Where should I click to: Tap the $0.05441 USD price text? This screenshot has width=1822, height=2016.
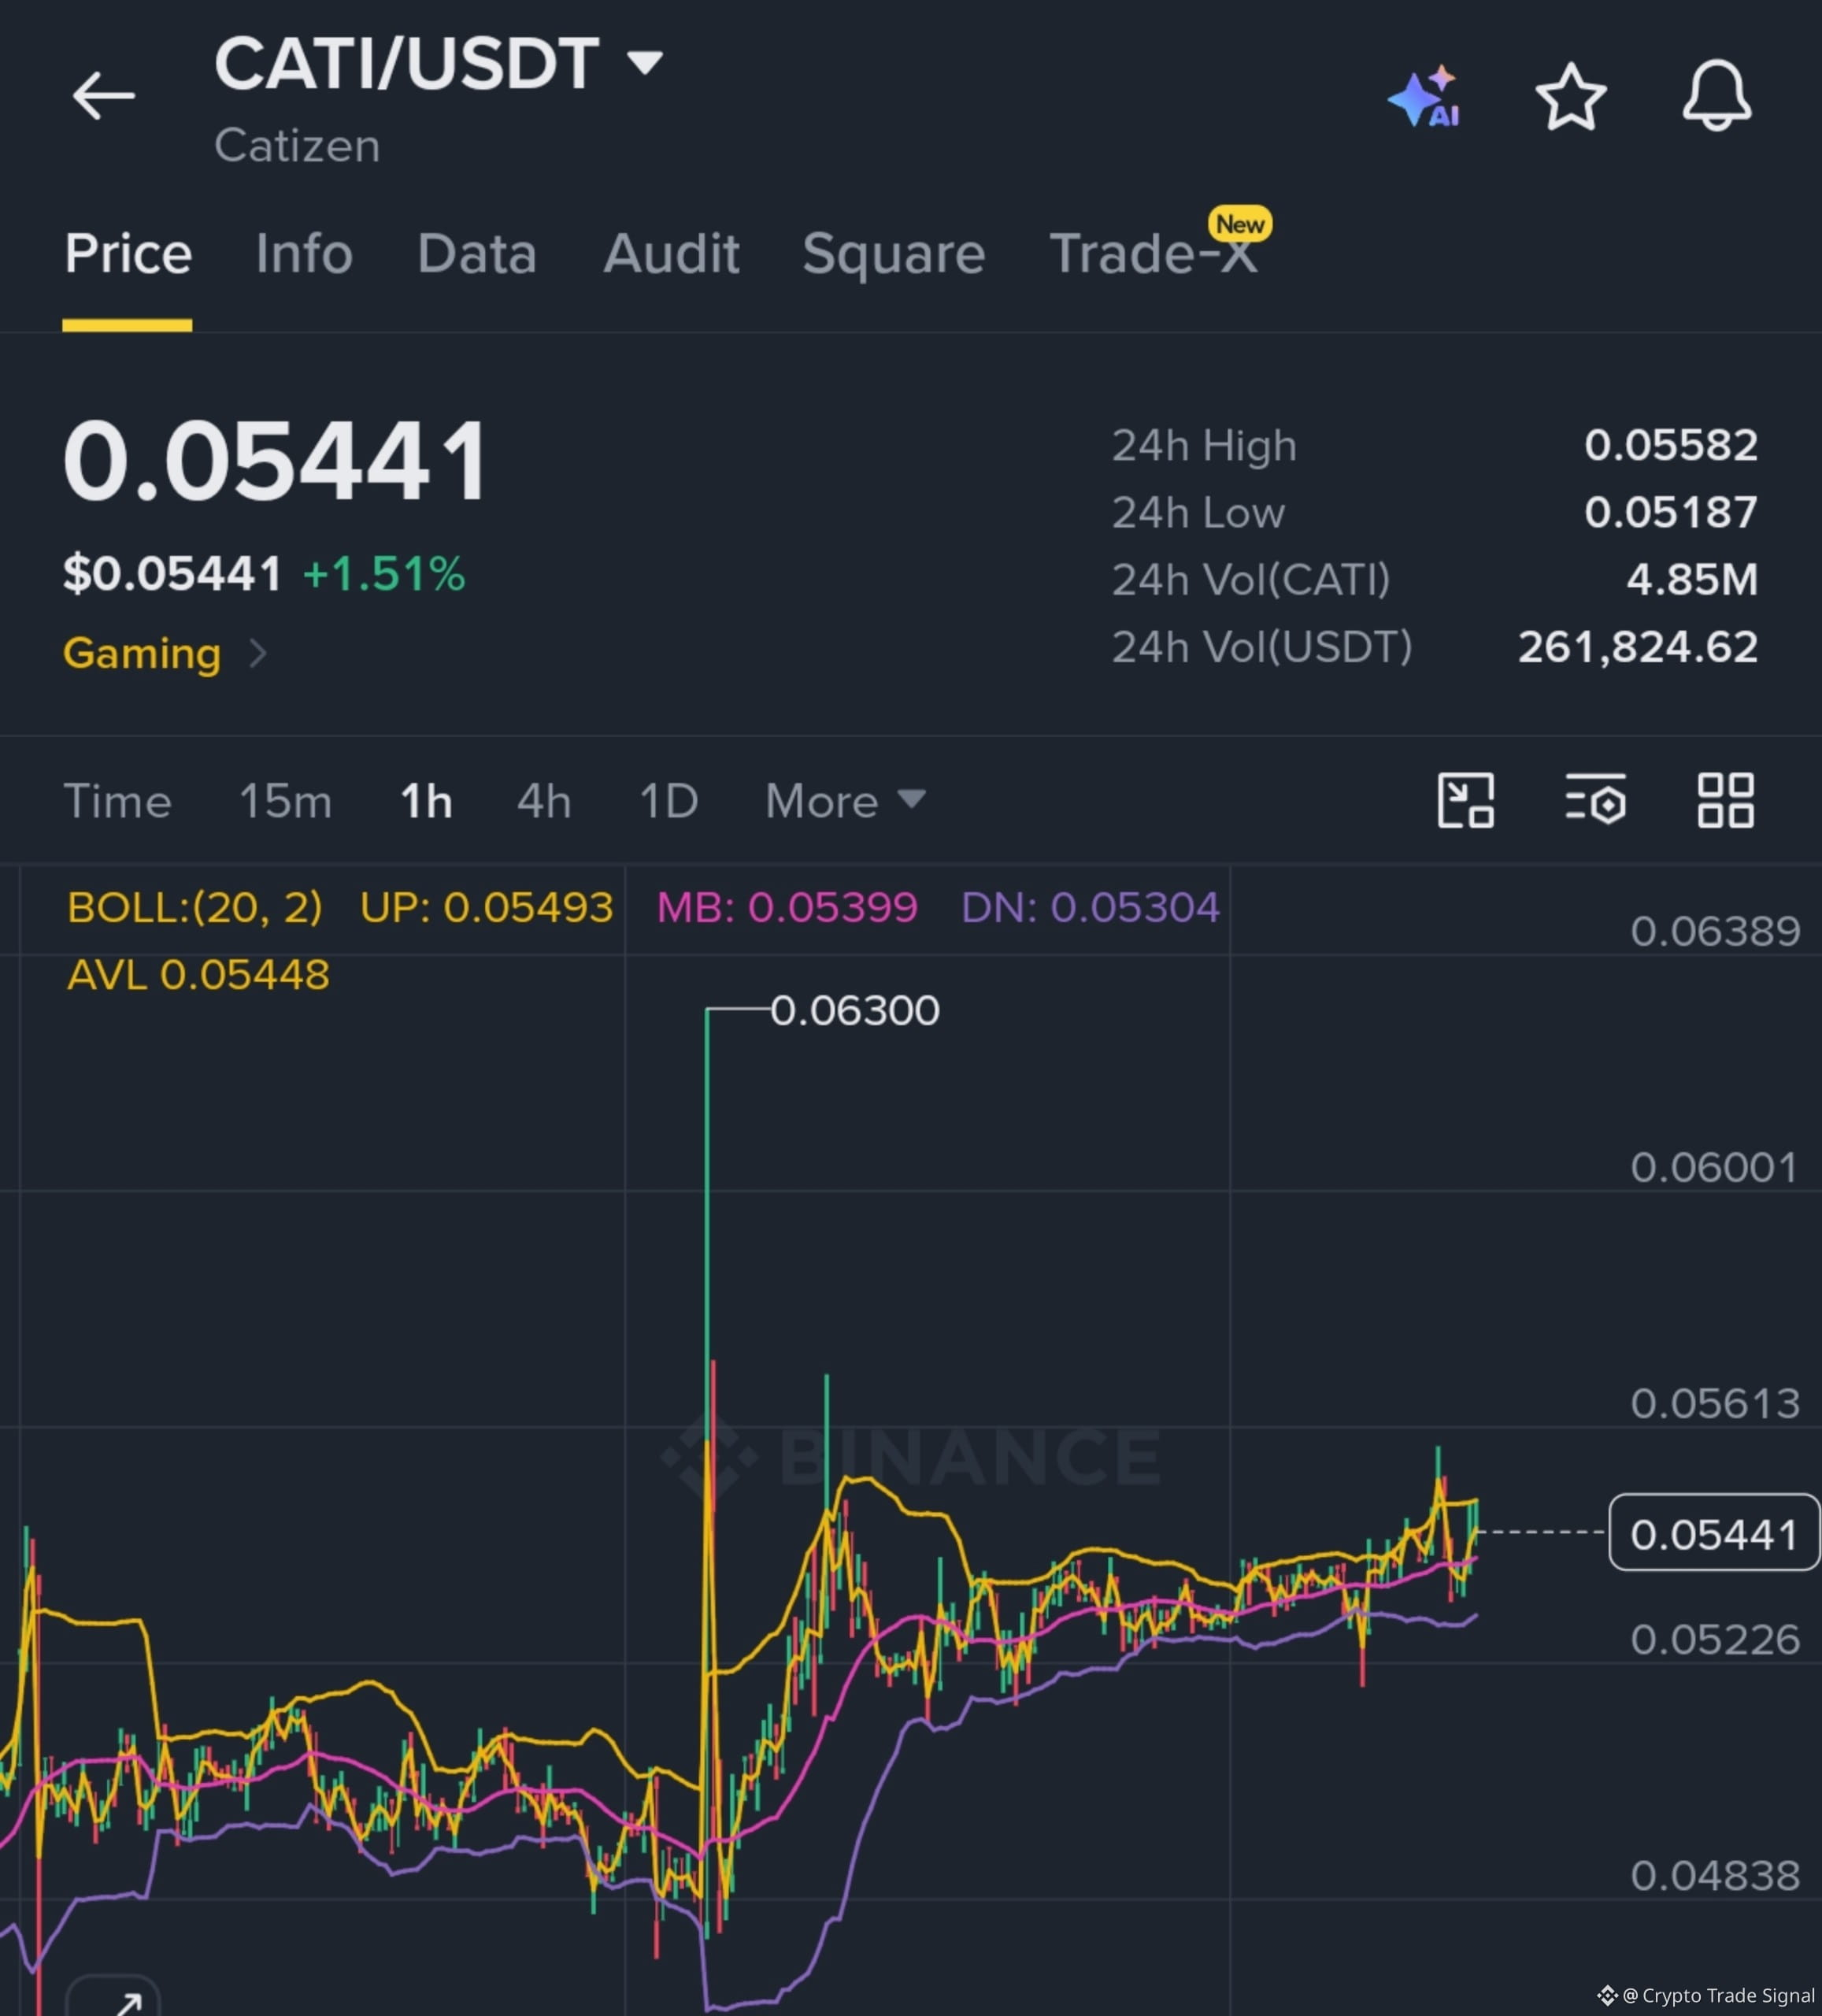coord(172,574)
